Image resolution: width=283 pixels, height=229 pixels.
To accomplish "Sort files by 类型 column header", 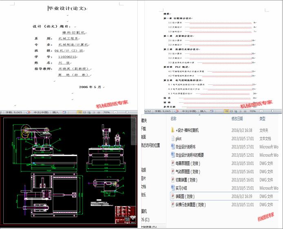I will (x=262, y=119).
